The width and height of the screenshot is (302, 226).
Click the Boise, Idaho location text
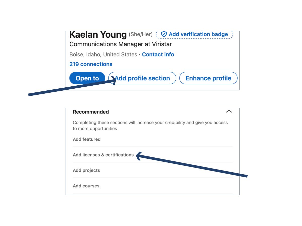103,54
